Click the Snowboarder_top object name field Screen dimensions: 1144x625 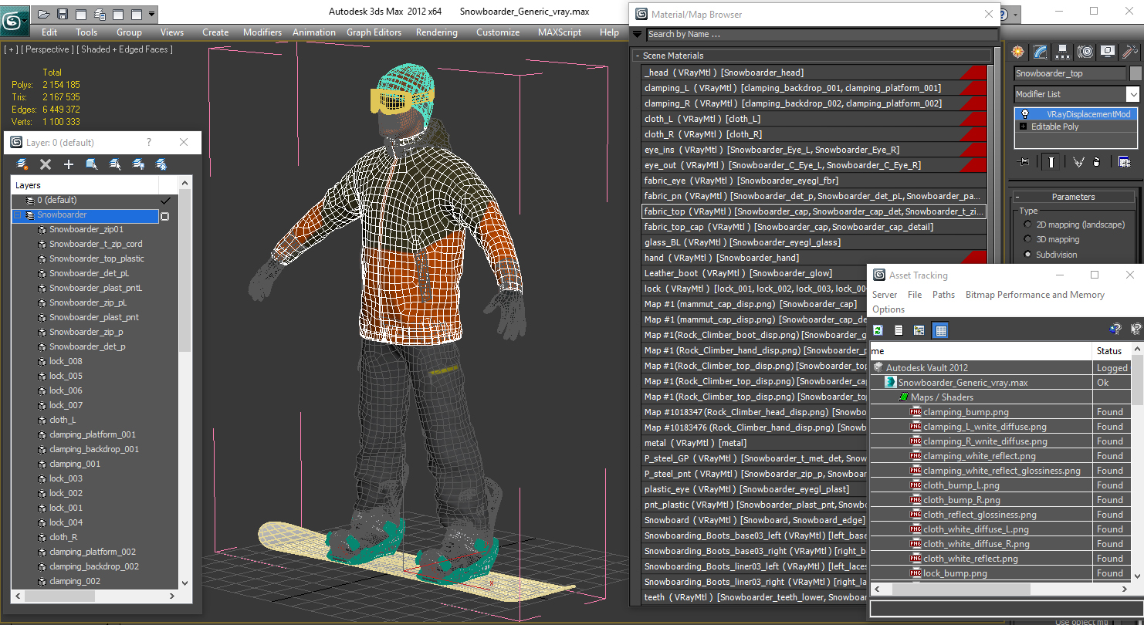pyautogui.click(x=1070, y=73)
